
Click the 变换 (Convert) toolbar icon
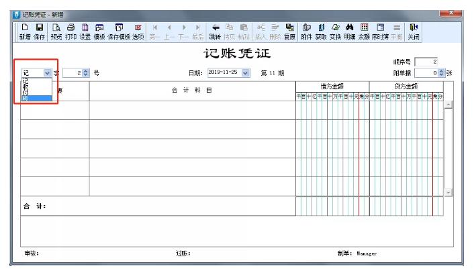[335, 32]
